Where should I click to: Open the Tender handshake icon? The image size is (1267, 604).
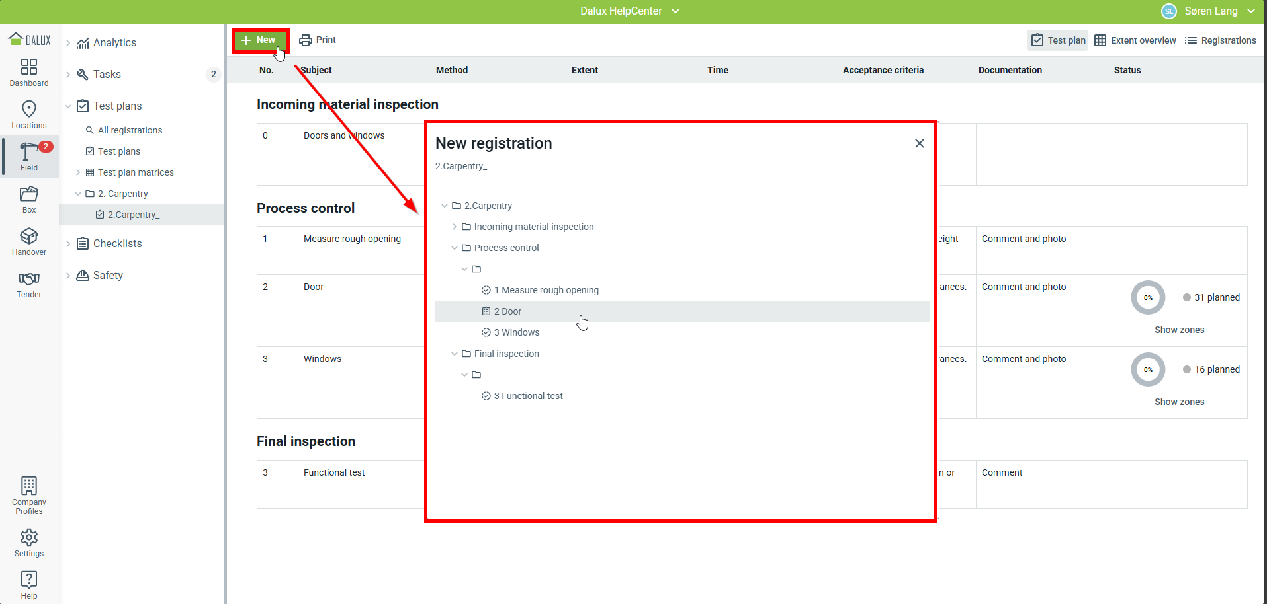29,279
